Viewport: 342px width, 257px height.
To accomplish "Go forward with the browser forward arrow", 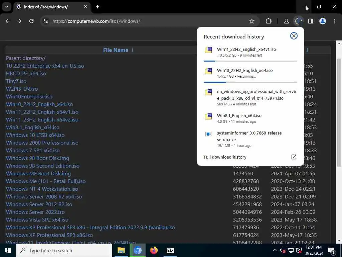I will coord(19,21).
